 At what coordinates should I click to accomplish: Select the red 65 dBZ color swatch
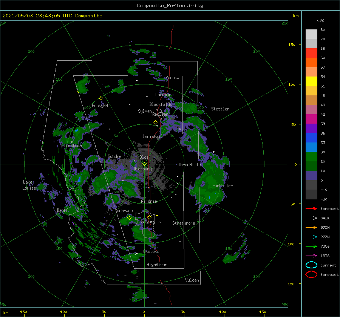coord(311,53)
